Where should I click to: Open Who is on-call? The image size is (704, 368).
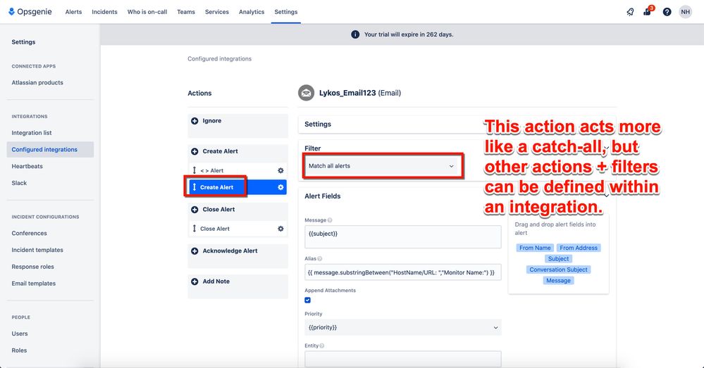[x=147, y=12]
